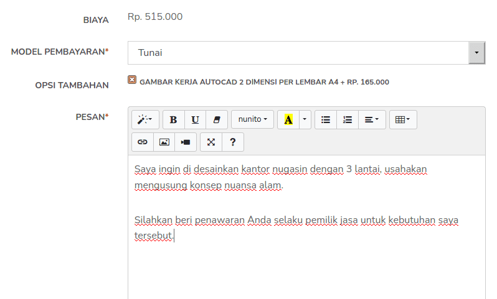Click the eraser Remove Font Style icon
497x299 pixels.
click(x=217, y=119)
